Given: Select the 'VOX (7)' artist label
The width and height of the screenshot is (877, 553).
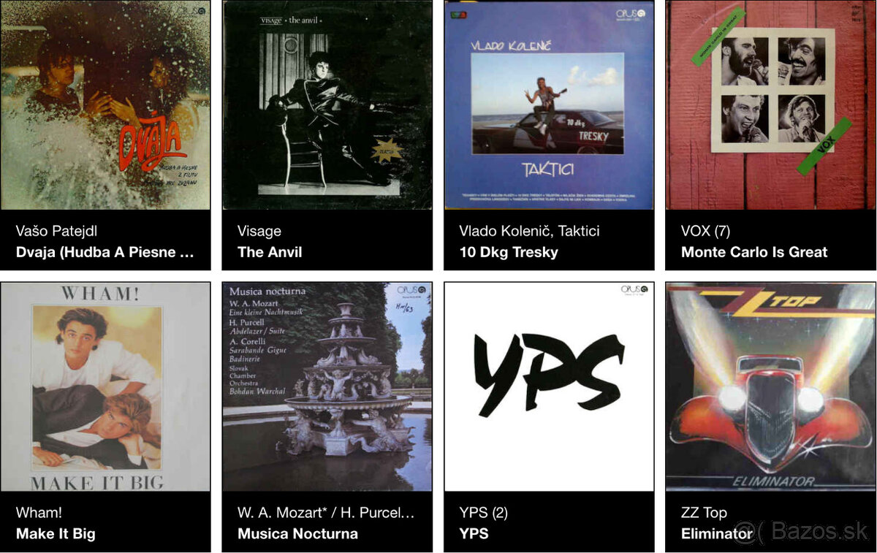Looking at the screenshot, I should (706, 231).
